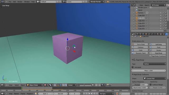Open the Object Data mesh tab
The width and height of the screenshot is (169, 95).
[155, 34]
